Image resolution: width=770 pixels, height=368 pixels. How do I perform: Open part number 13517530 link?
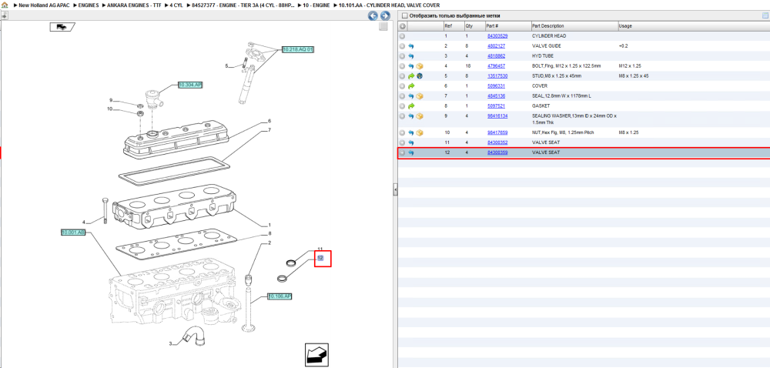tap(497, 76)
